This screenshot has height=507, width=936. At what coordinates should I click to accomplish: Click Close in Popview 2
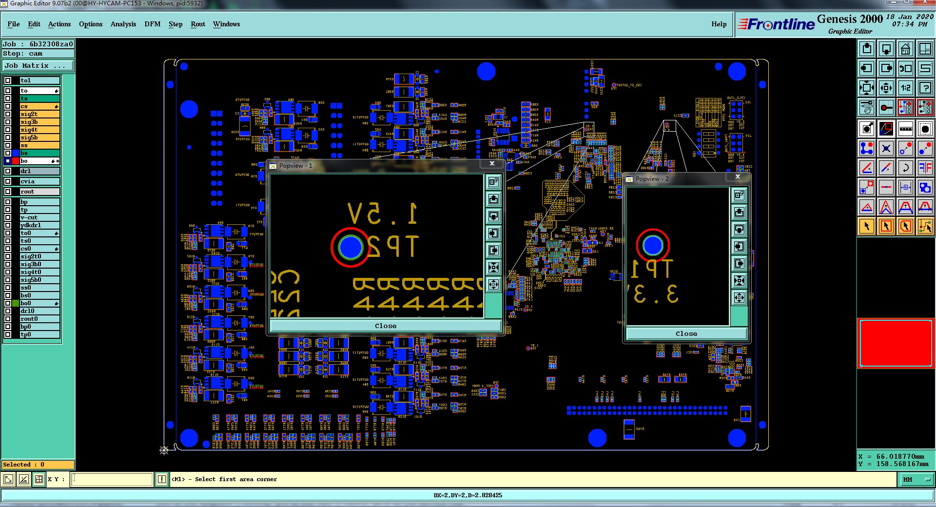(686, 333)
